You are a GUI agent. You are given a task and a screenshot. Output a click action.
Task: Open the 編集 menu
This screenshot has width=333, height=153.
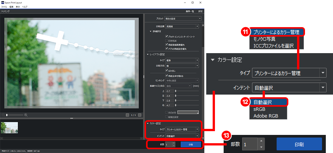[12, 7]
